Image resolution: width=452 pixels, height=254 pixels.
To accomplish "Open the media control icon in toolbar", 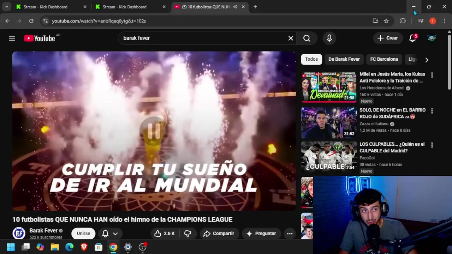I will point(421,21).
